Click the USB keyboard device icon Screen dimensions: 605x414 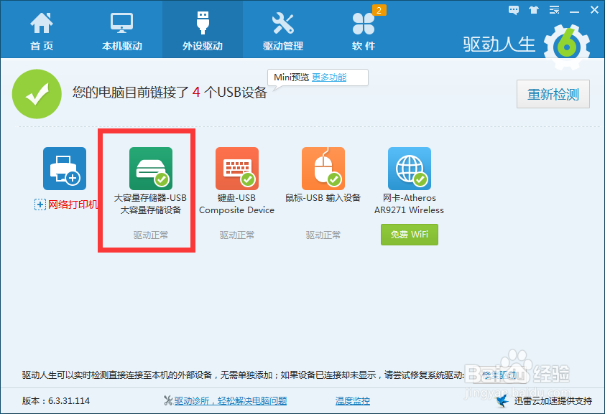pos(237,169)
